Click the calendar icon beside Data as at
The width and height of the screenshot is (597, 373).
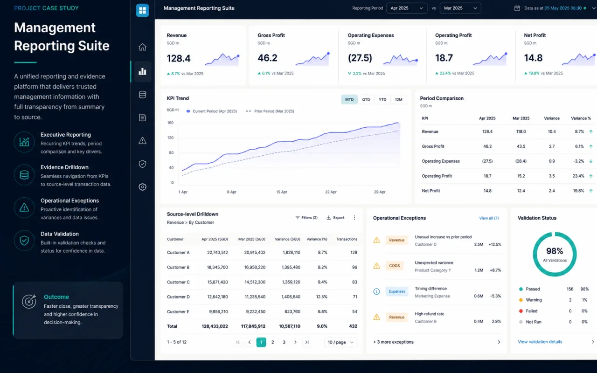[517, 8]
